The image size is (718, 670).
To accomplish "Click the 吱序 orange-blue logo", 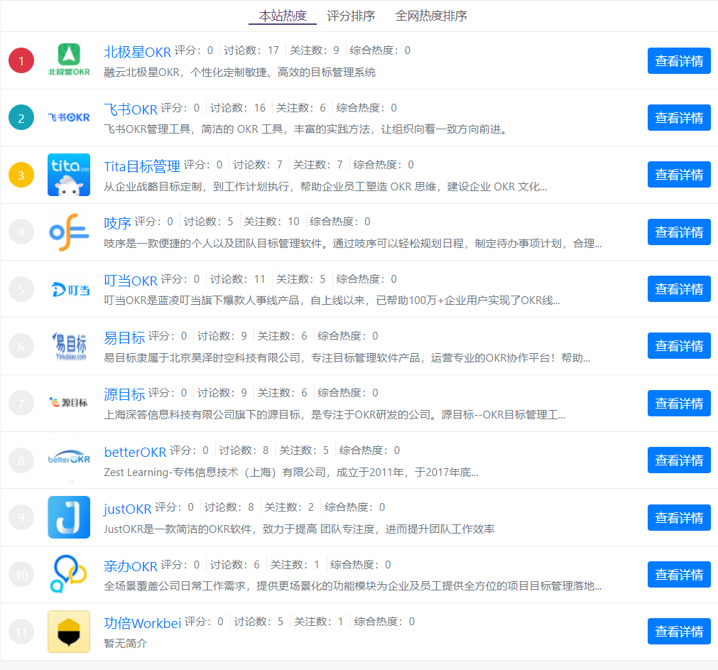I will 69,232.
